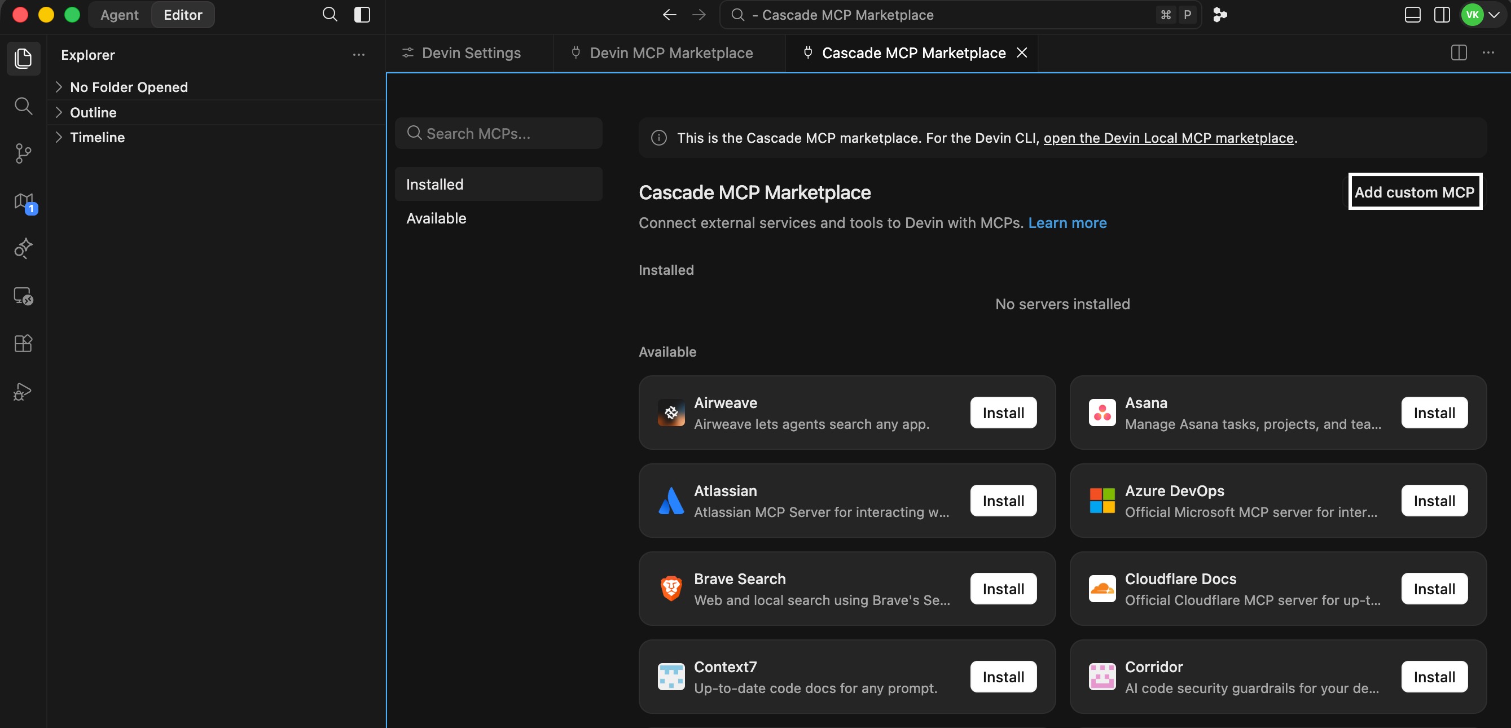Switch to Editor mode
The height and width of the screenshot is (728, 1511).
[x=183, y=15]
